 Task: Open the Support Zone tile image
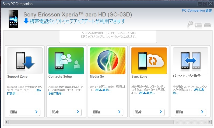25,61
